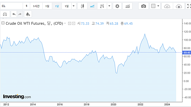Click the 100.00 price axis label
Screen dimensions: 191x107
[x=187, y=40]
